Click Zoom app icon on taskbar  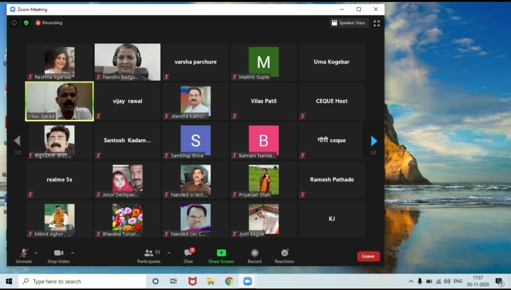[x=247, y=281]
